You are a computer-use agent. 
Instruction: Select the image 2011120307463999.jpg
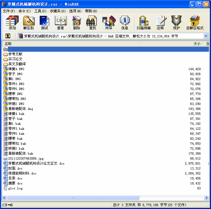[24, 158]
